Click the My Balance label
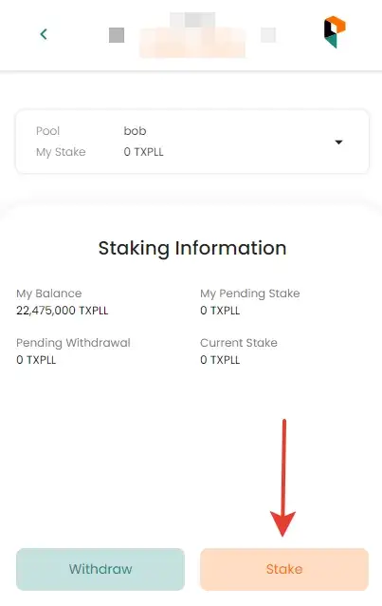This screenshot has width=382, height=606. click(49, 294)
